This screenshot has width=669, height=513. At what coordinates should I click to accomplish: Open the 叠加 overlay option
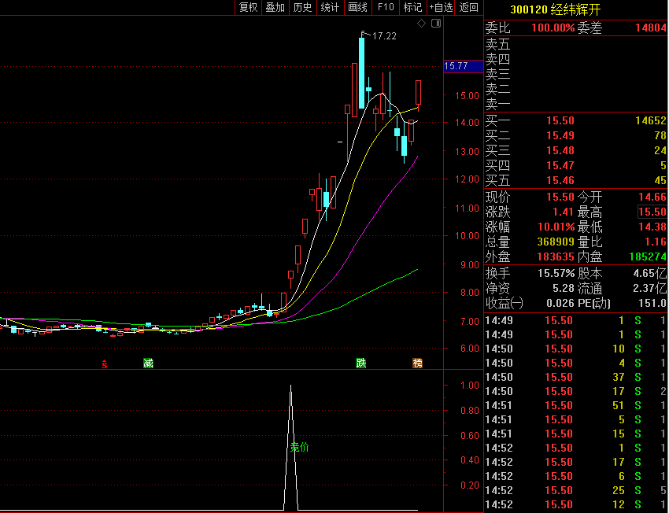click(x=275, y=7)
